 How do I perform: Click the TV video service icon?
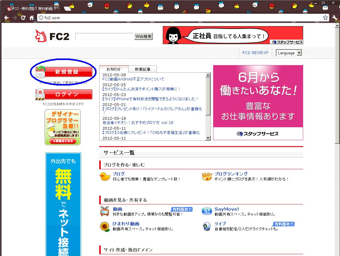click(x=105, y=211)
